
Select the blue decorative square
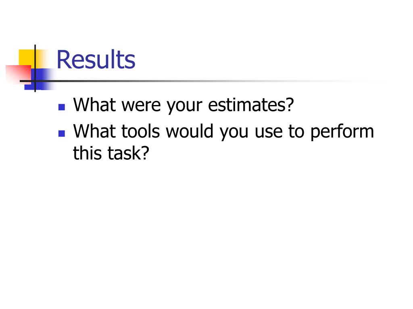click(x=40, y=79)
